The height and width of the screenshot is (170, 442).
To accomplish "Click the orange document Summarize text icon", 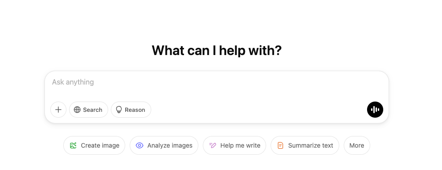I will click(x=280, y=145).
